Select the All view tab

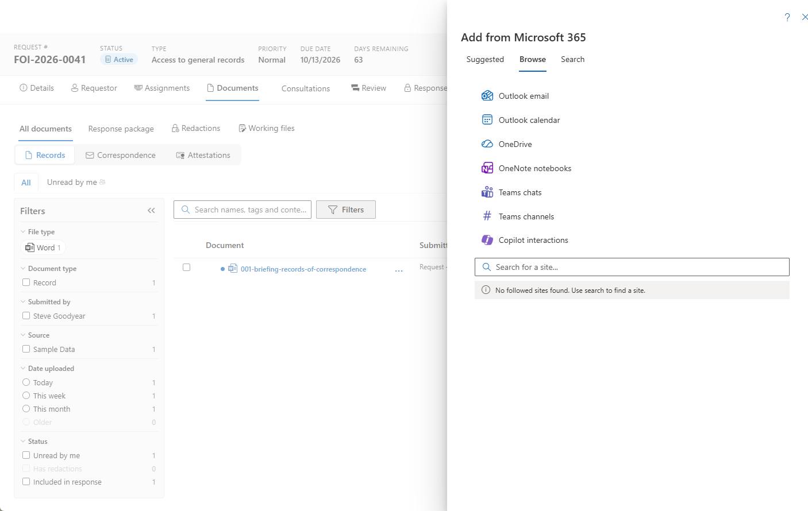coord(26,183)
